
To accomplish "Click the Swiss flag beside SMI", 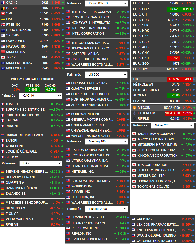I will coord(3,13).
